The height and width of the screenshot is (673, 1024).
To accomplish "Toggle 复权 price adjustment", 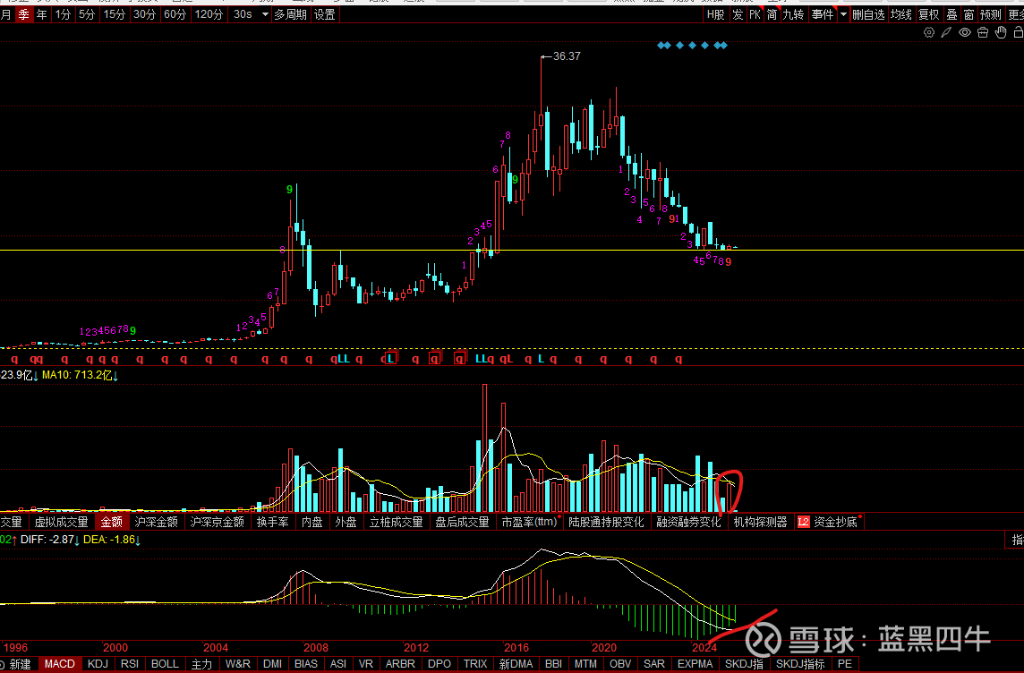I will coord(928,14).
